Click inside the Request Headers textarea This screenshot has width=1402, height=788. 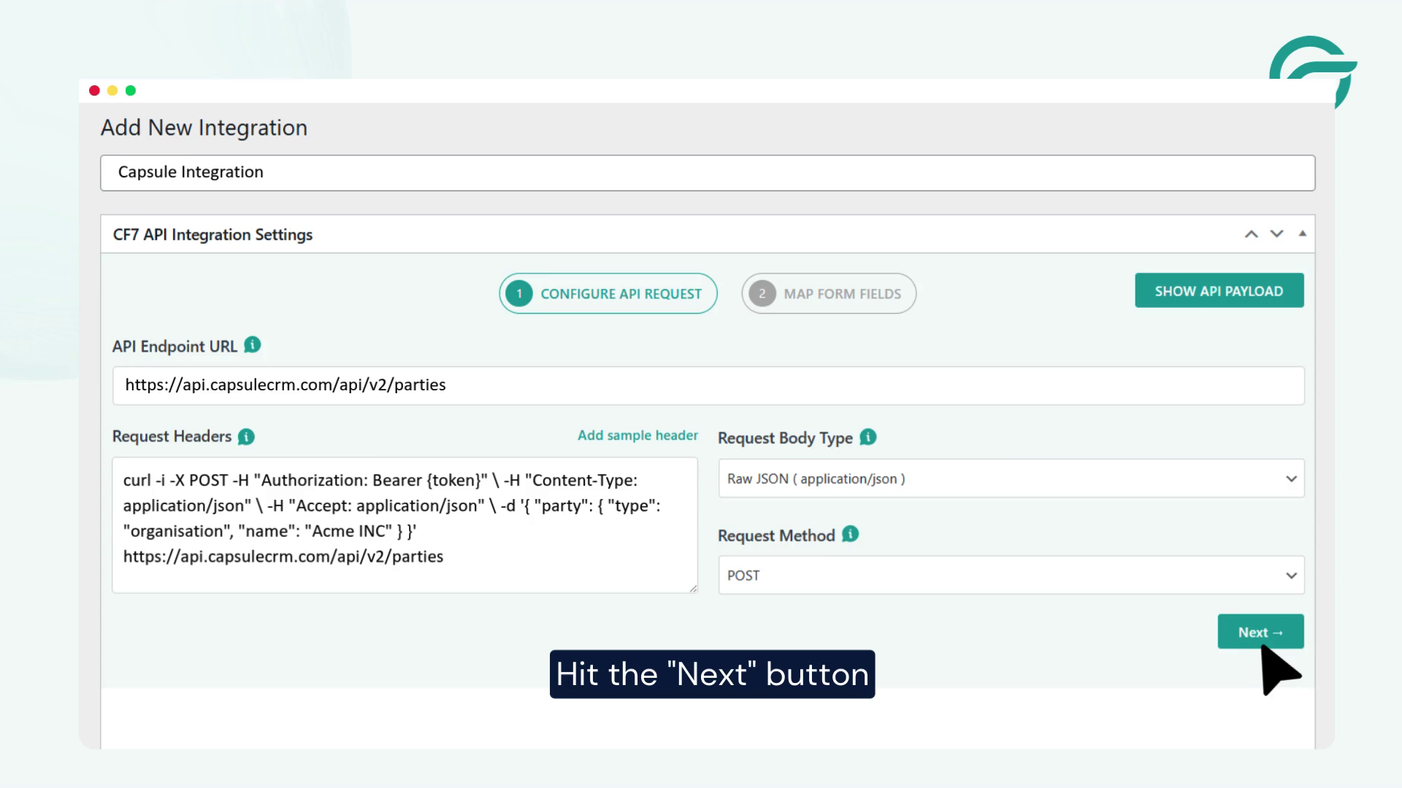tap(405, 525)
